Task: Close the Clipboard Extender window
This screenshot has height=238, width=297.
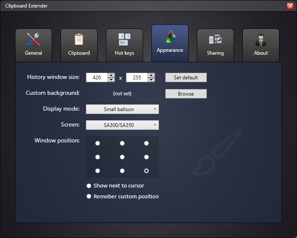Action: point(290,6)
